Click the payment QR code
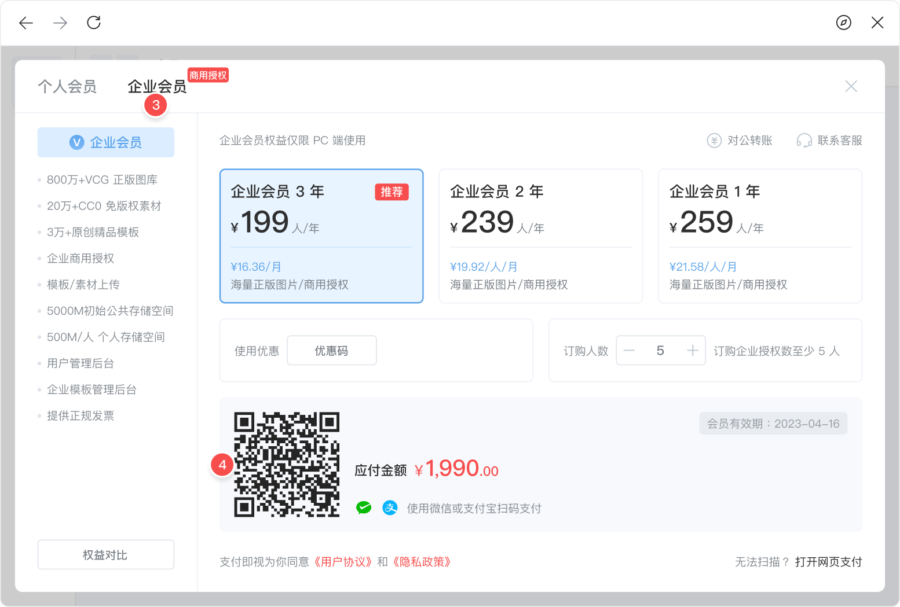Viewport: 900px width, 607px height. coord(287,465)
